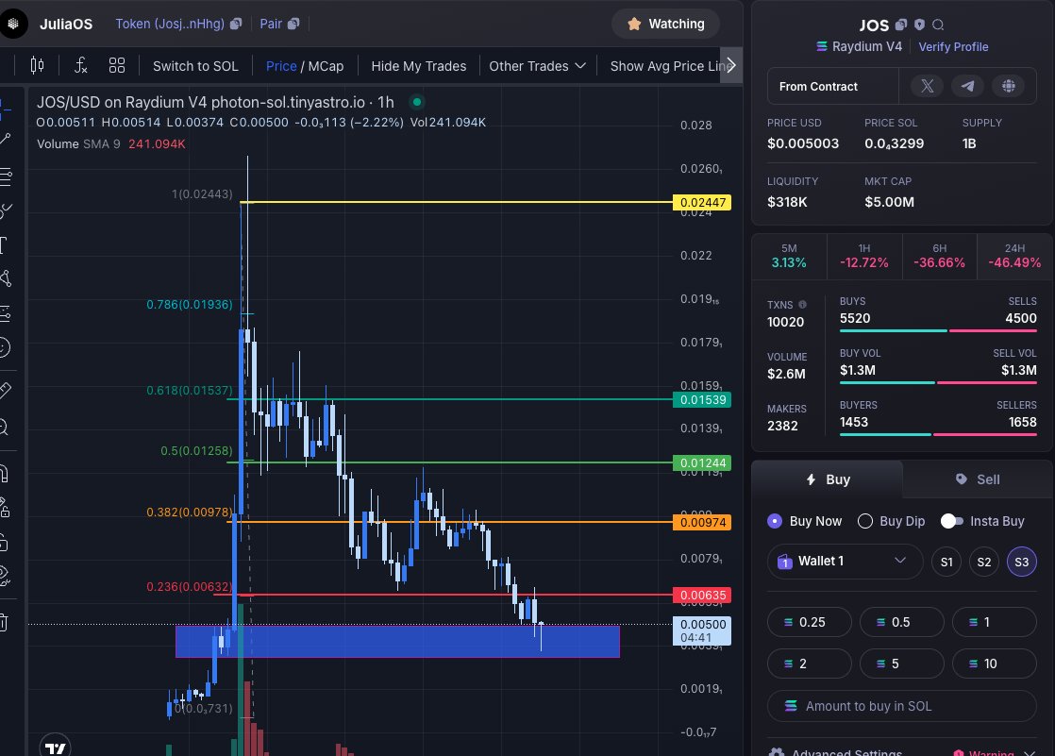Open the 1h timeframe in chart title
The width and height of the screenshot is (1055, 756).
386,102
